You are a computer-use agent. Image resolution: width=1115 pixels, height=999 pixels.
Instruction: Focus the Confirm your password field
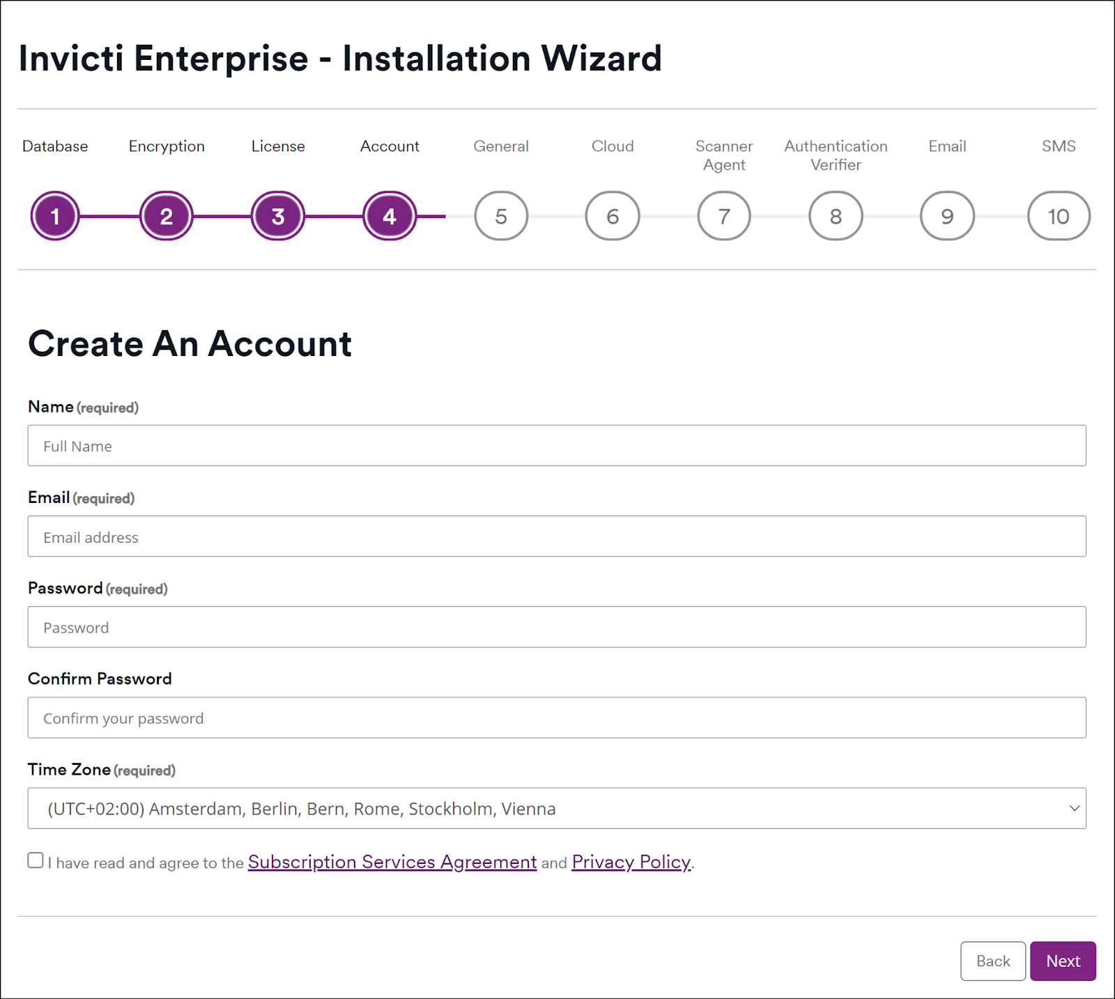[556, 718]
